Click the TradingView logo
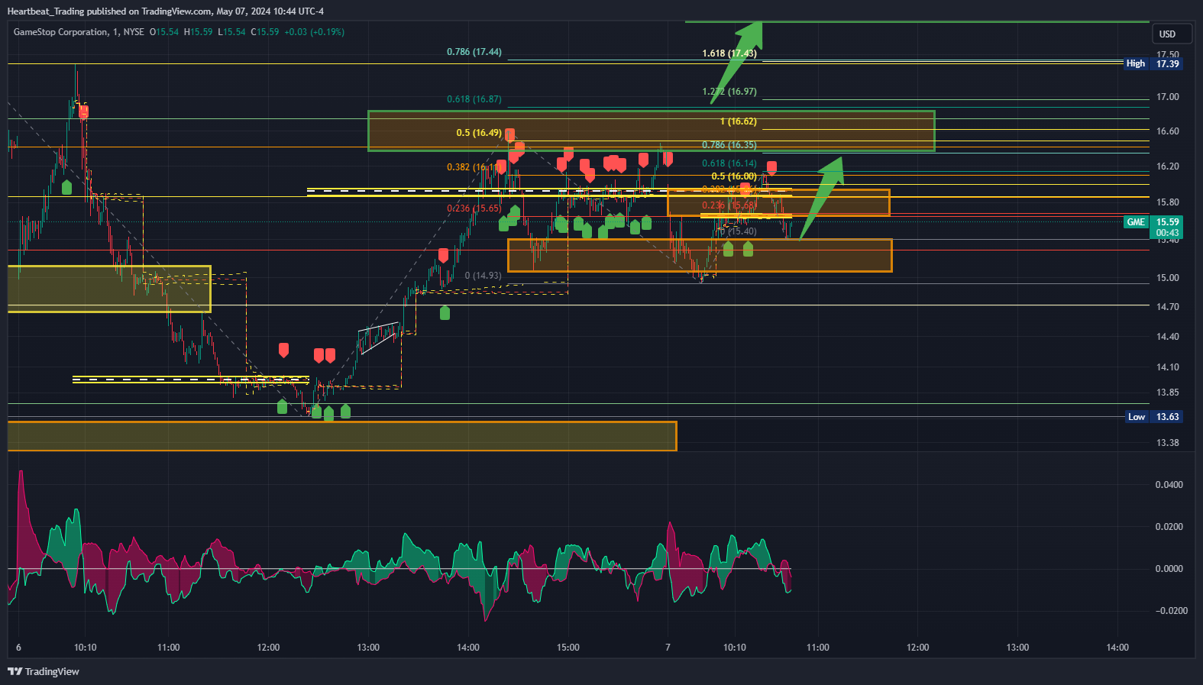 tap(44, 671)
